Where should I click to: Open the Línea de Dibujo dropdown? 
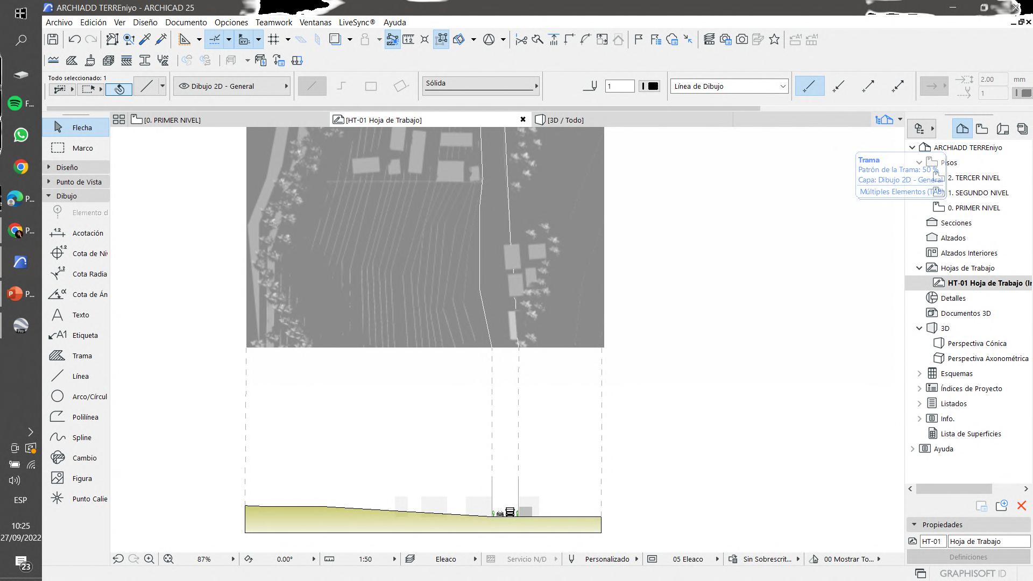729,86
